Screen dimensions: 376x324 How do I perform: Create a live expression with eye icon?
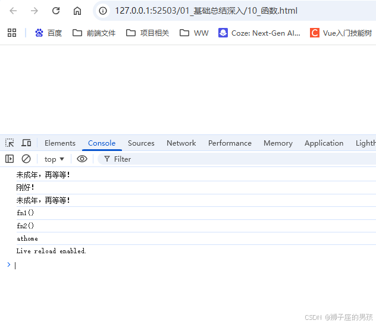pos(82,159)
